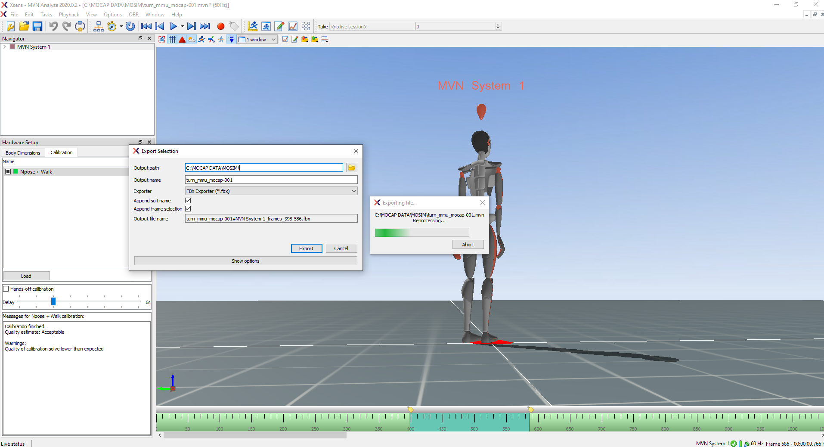Step one frame backward
Screen dimensions: 824x447
click(160, 26)
